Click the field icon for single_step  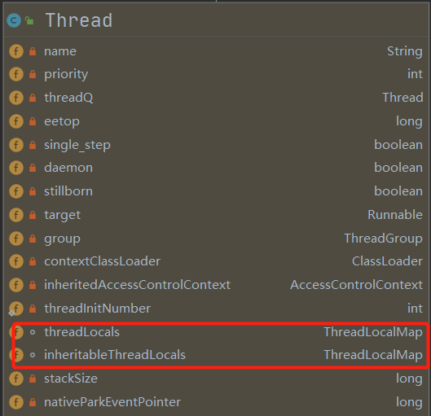(16, 145)
